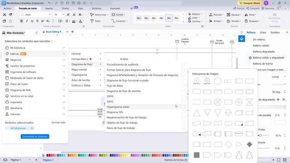Switch to the Símbolos tab
This screenshot has height=163, width=290.
click(97, 9)
